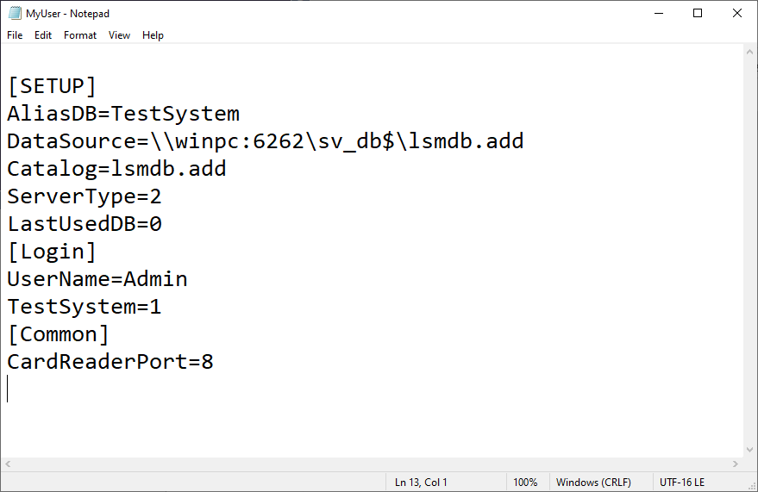The width and height of the screenshot is (758, 492).
Task: Open the Format menu
Action: (80, 35)
